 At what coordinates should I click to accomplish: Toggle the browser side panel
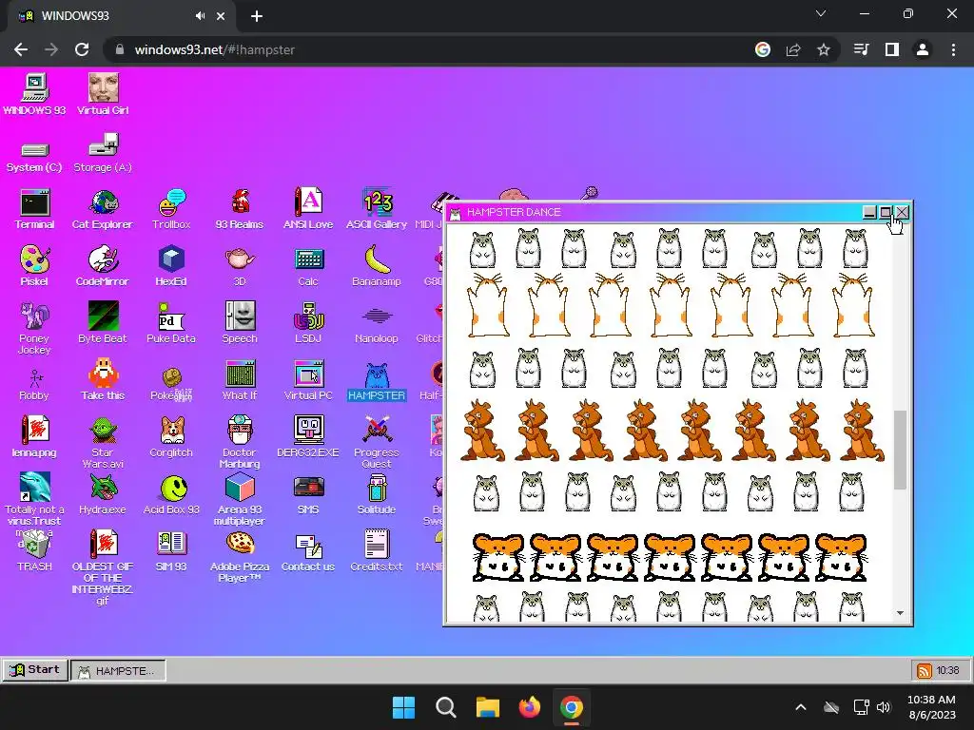click(892, 49)
